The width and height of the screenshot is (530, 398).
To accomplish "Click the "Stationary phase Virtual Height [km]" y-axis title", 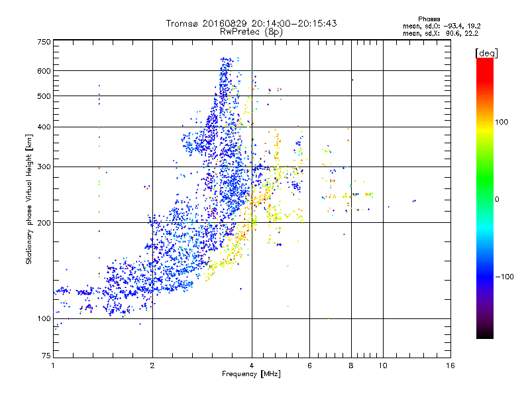I will click(x=29, y=199).
